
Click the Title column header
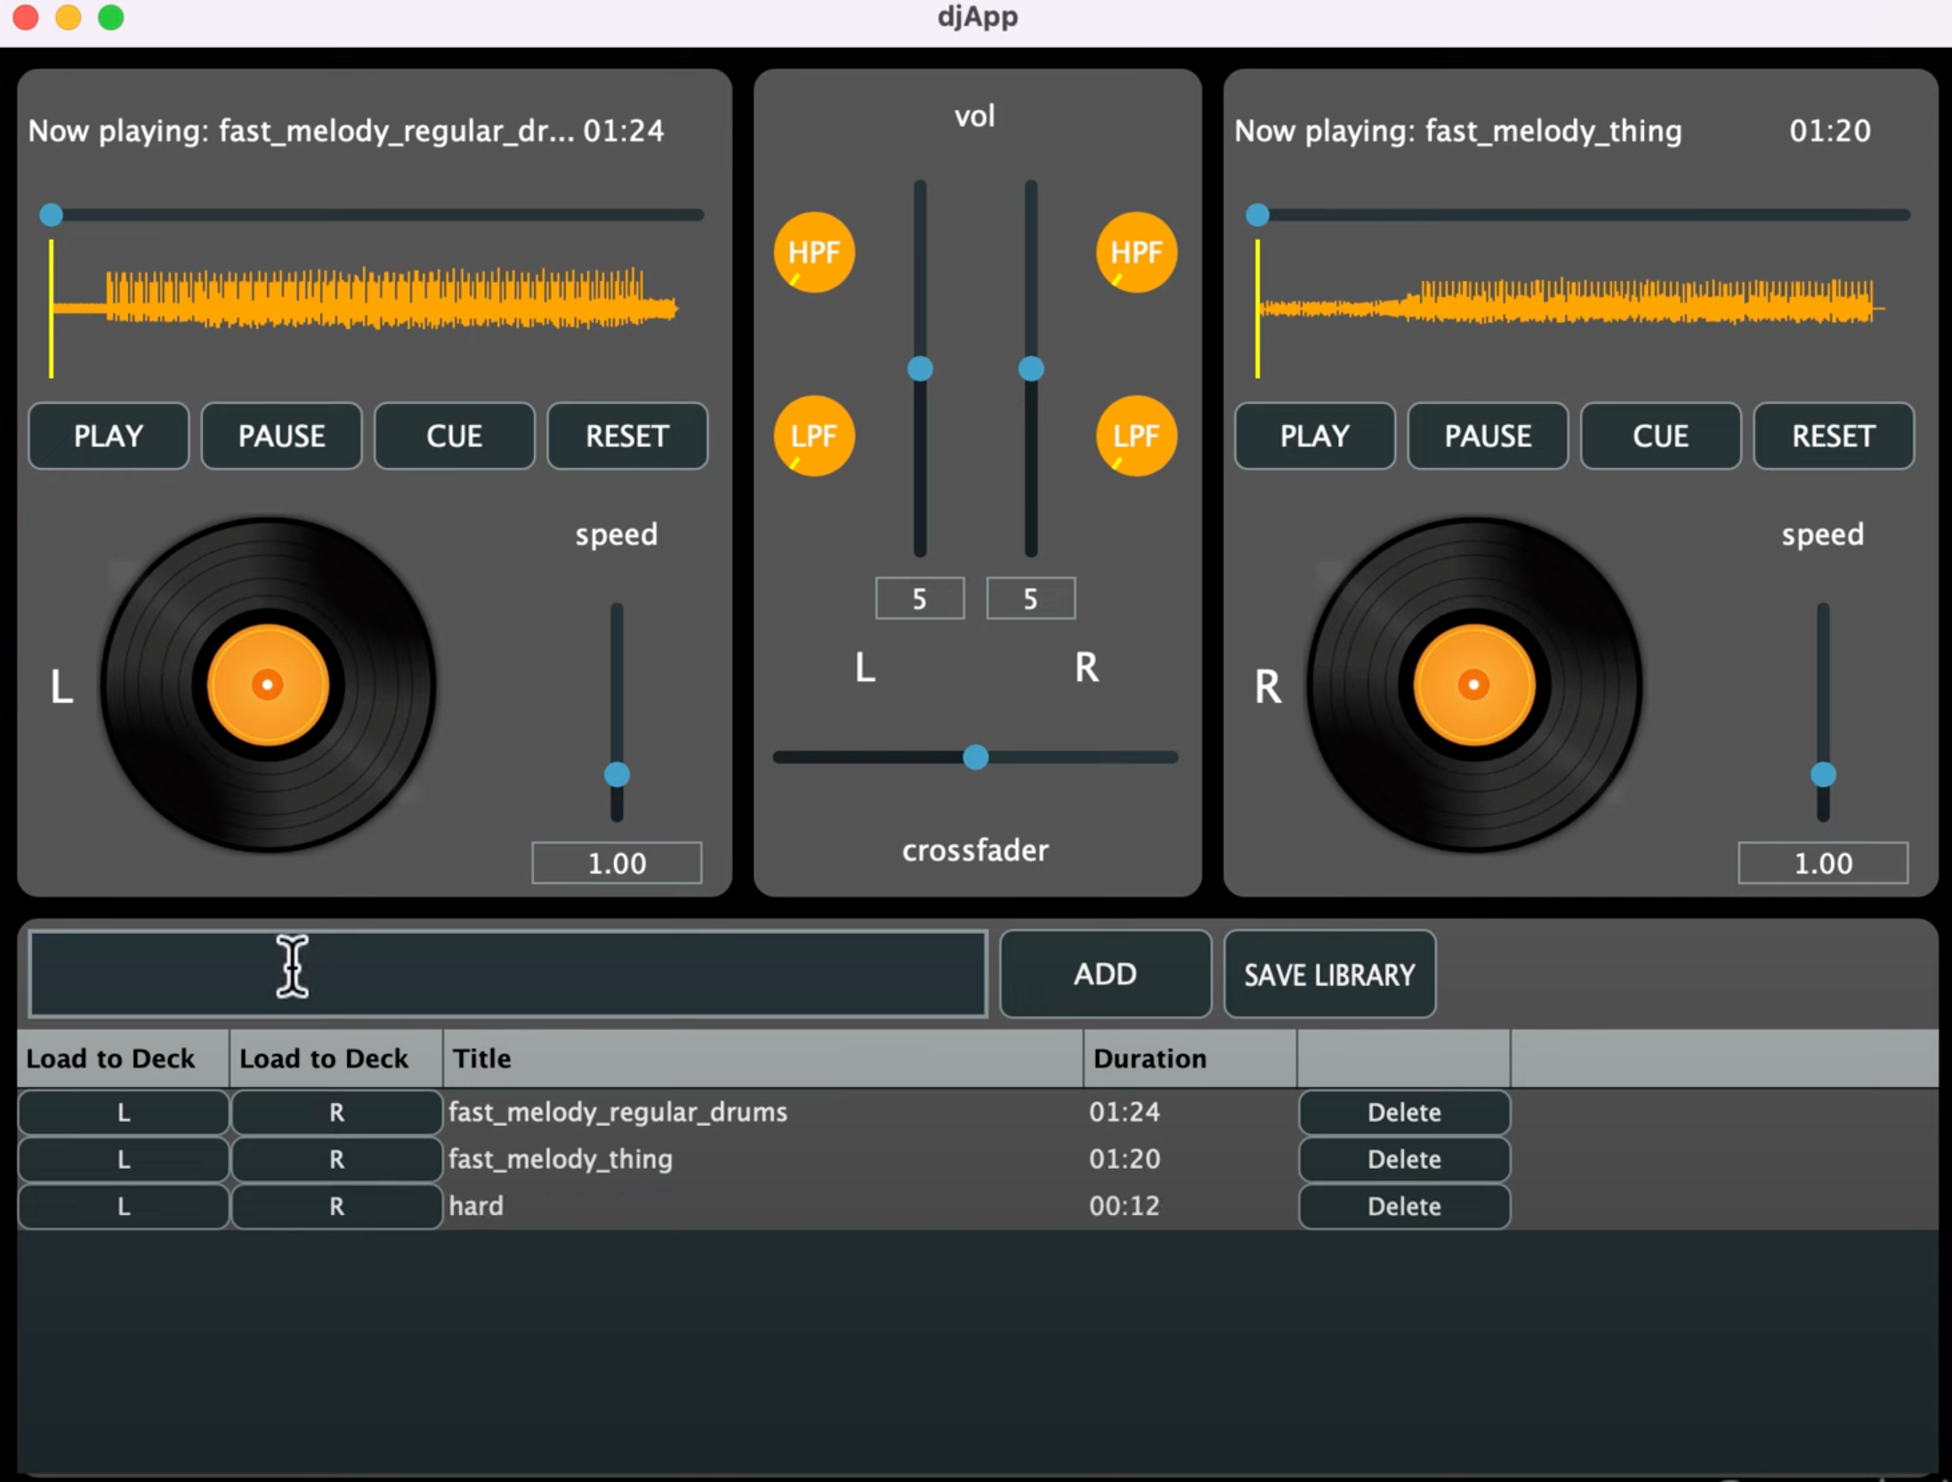pos(762,1059)
